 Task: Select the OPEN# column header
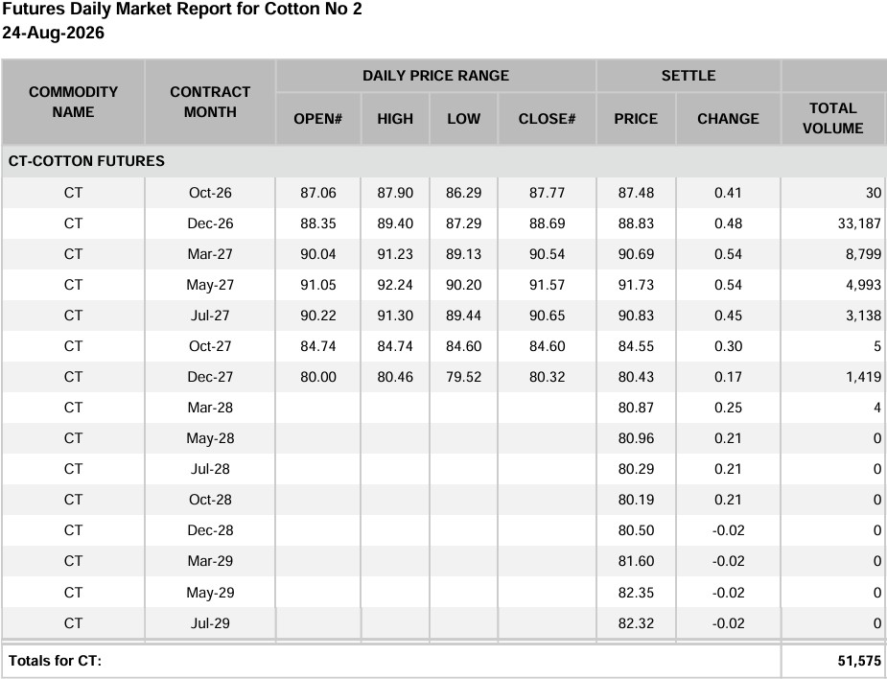click(318, 119)
